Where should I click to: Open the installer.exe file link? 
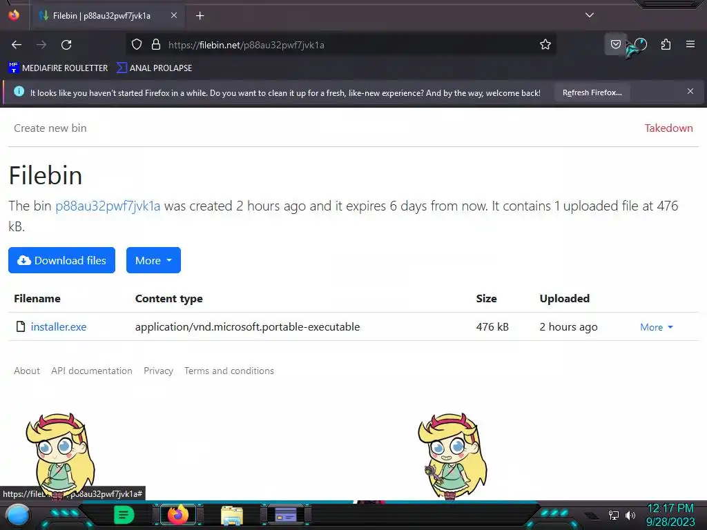click(x=59, y=326)
